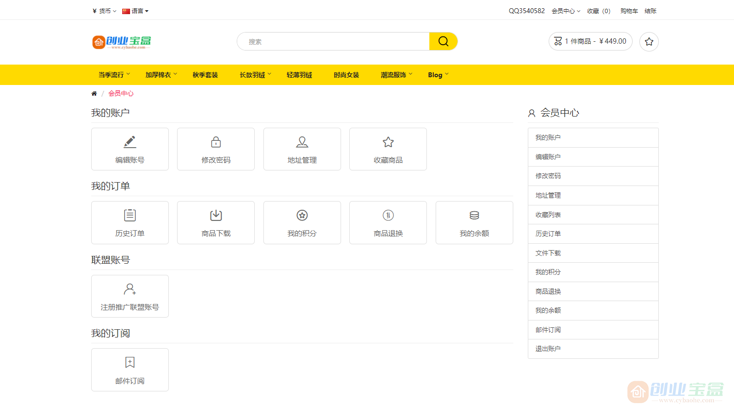The image size is (734, 405).
Task: Click the 注册推广联盟账号 add-user icon
Action: click(x=130, y=289)
